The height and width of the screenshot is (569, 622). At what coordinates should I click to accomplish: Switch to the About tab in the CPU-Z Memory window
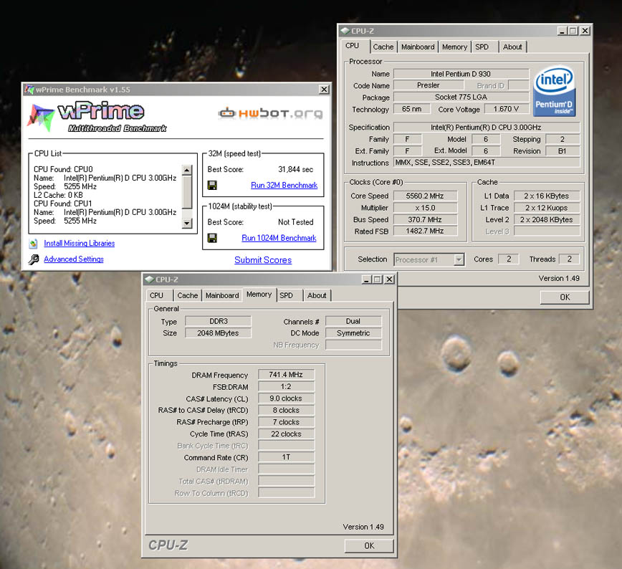coord(317,296)
